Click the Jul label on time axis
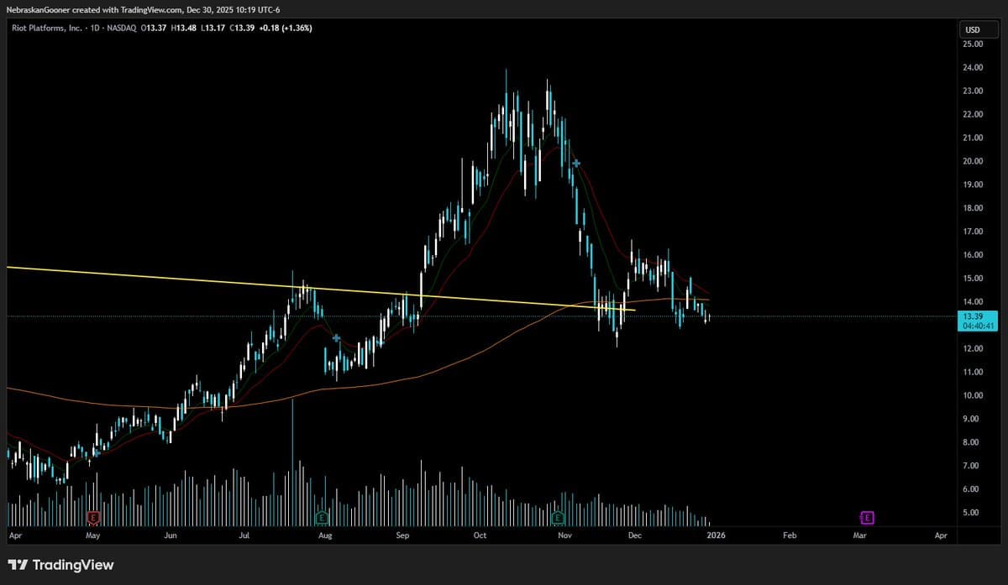Image resolution: width=1008 pixels, height=585 pixels. (244, 535)
